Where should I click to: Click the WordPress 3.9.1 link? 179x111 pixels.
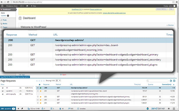click(77, 9)
